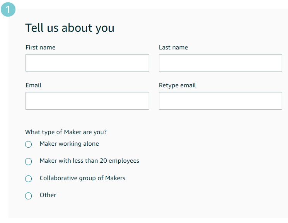The height and width of the screenshot is (223, 288).
Task: Choose the less than 20 employees radio circle
Action: coord(28,162)
